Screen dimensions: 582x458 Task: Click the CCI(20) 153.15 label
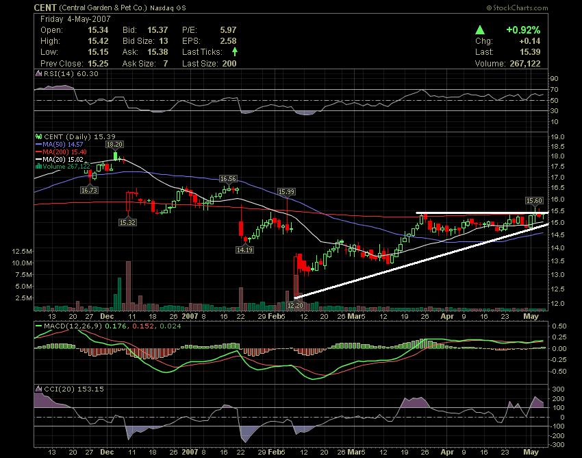[x=74, y=389]
